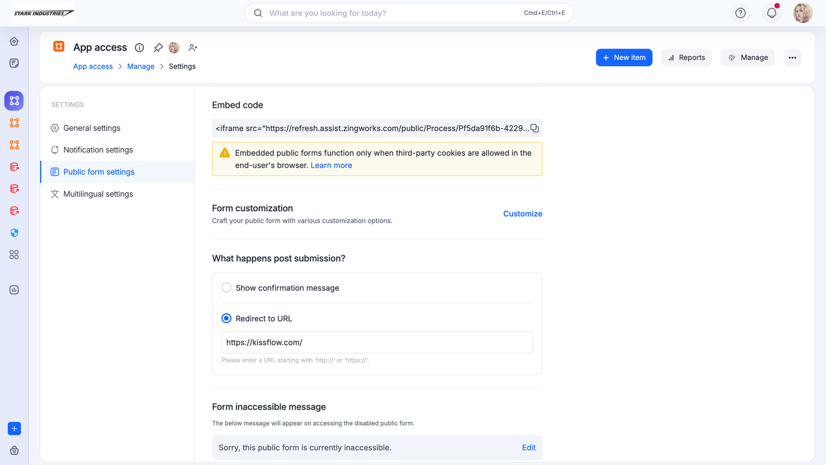The width and height of the screenshot is (826, 465).
Task: Open the Manage button menu
Action: click(747, 58)
